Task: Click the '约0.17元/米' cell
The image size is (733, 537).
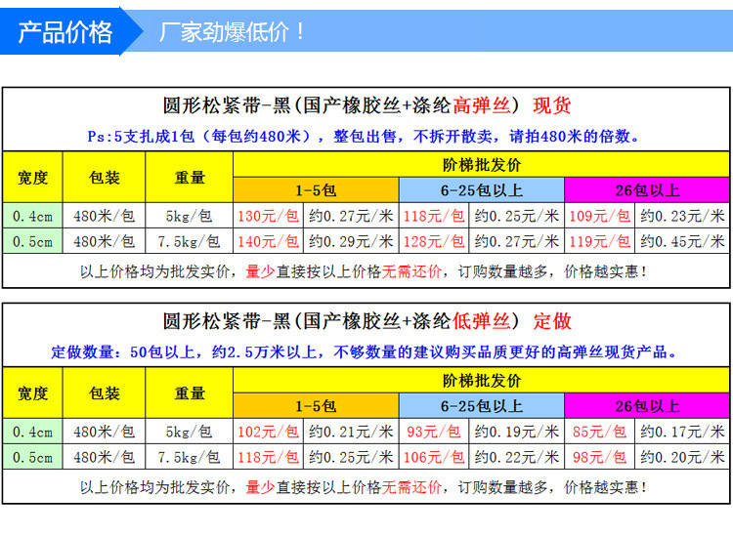Action: tap(682, 432)
